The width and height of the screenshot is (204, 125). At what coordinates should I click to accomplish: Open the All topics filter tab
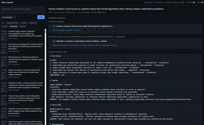[3, 23]
